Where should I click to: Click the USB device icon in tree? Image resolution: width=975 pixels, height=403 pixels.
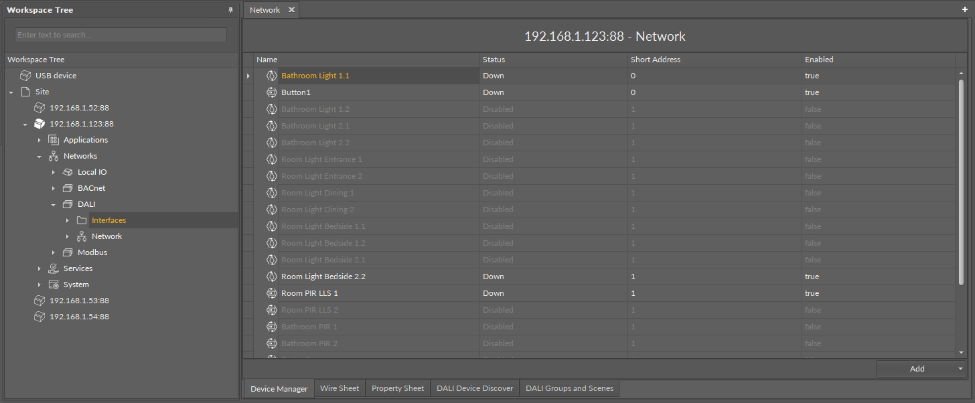[x=25, y=76]
